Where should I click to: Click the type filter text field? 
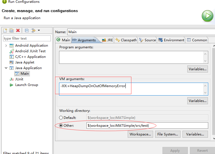click(27, 38)
